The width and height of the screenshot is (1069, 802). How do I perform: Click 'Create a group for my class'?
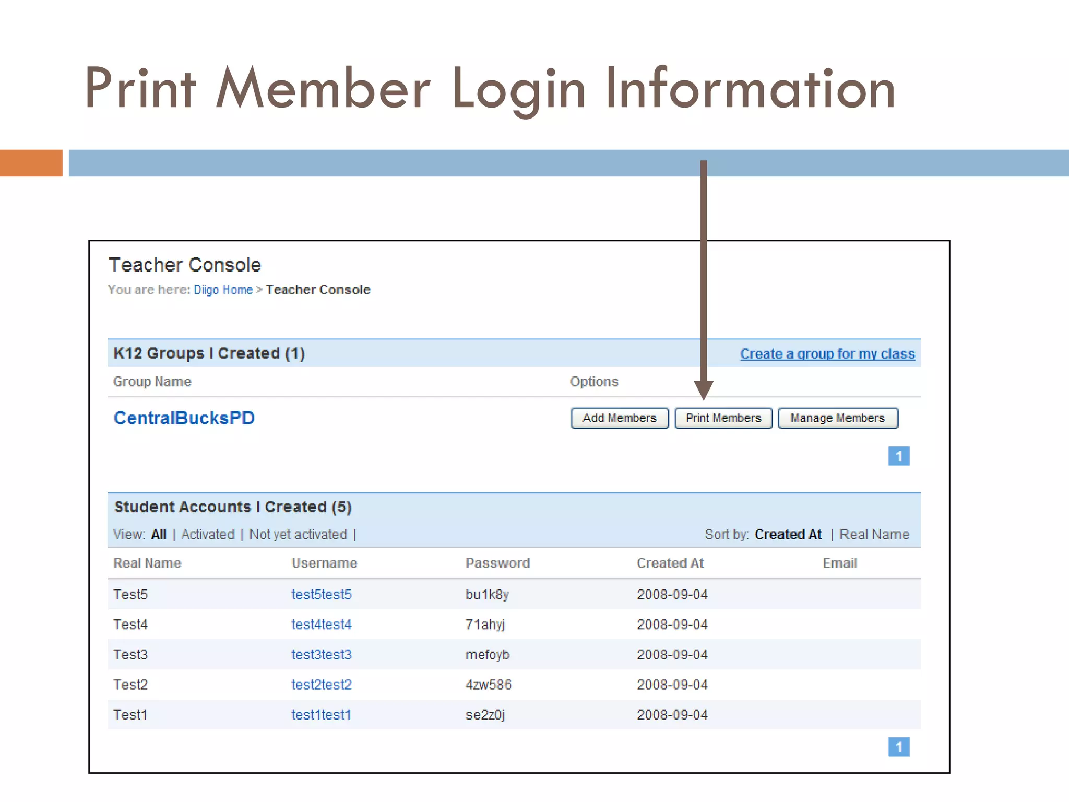827,354
